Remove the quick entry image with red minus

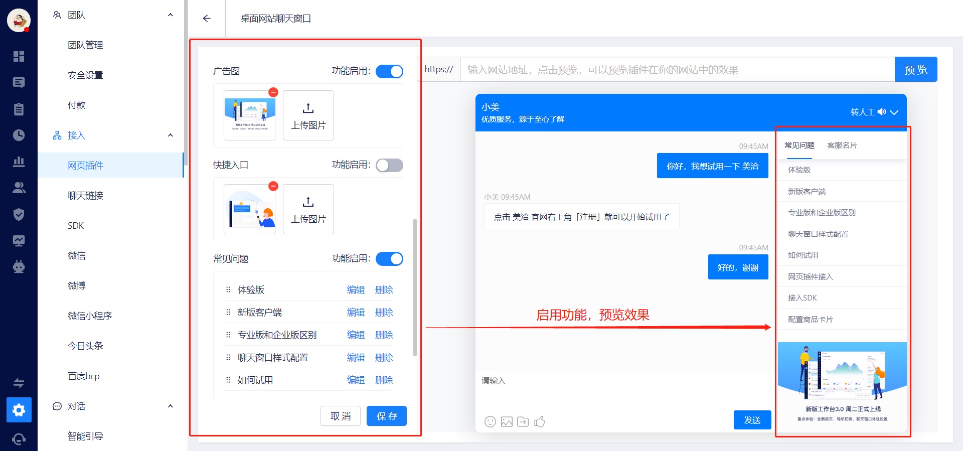[x=273, y=186]
